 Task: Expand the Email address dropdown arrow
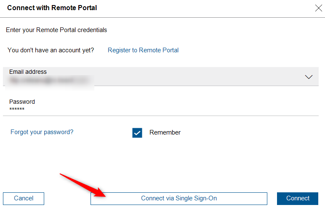309,77
